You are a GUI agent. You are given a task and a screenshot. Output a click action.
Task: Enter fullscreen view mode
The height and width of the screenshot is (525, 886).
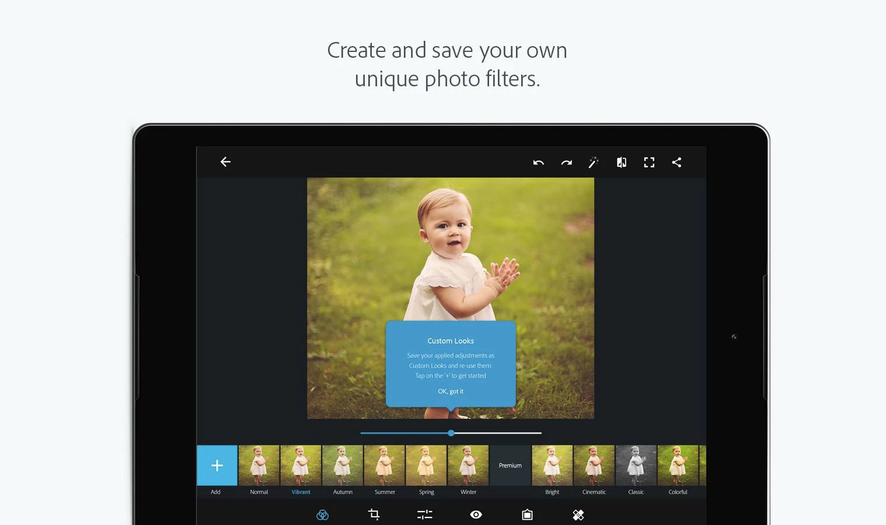tap(649, 163)
